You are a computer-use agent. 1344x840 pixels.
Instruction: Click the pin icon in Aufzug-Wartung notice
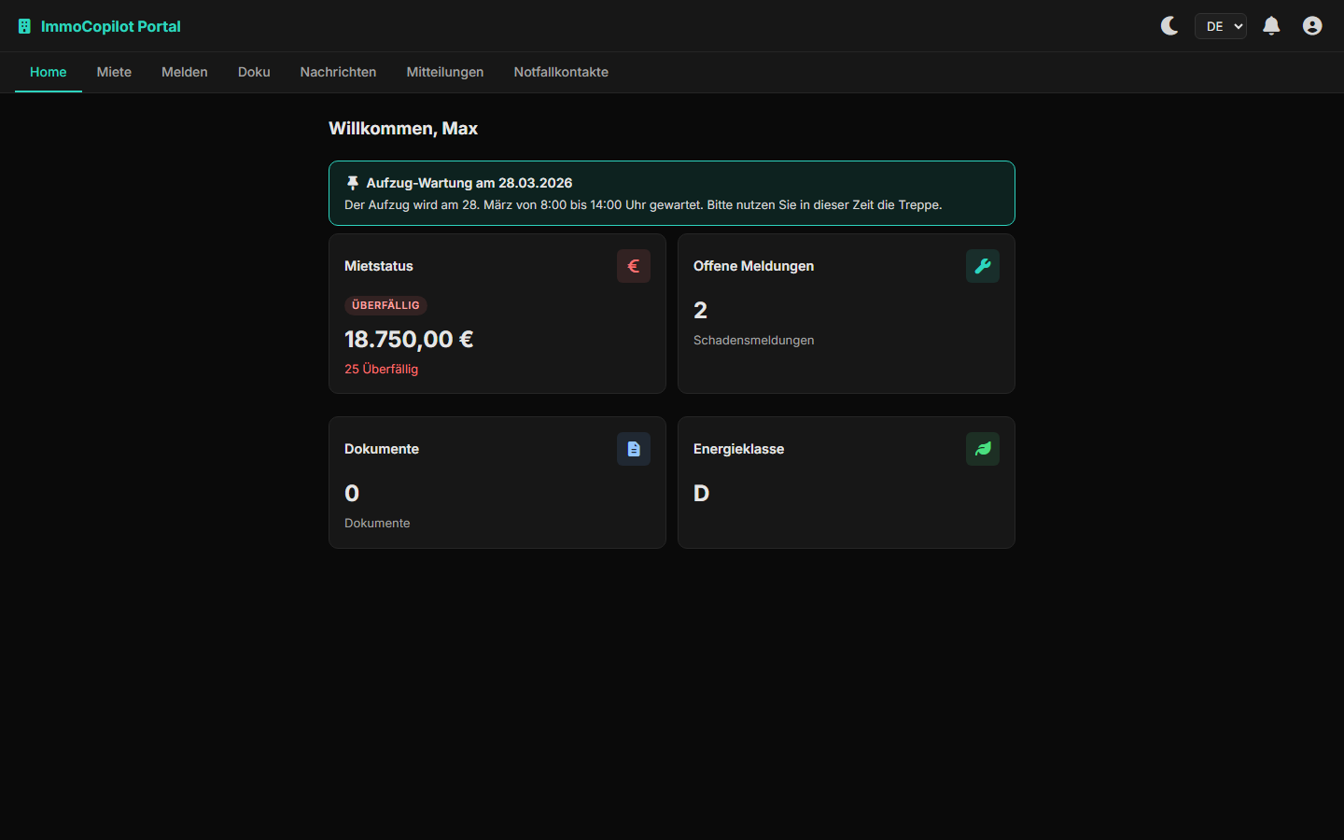pos(353,183)
